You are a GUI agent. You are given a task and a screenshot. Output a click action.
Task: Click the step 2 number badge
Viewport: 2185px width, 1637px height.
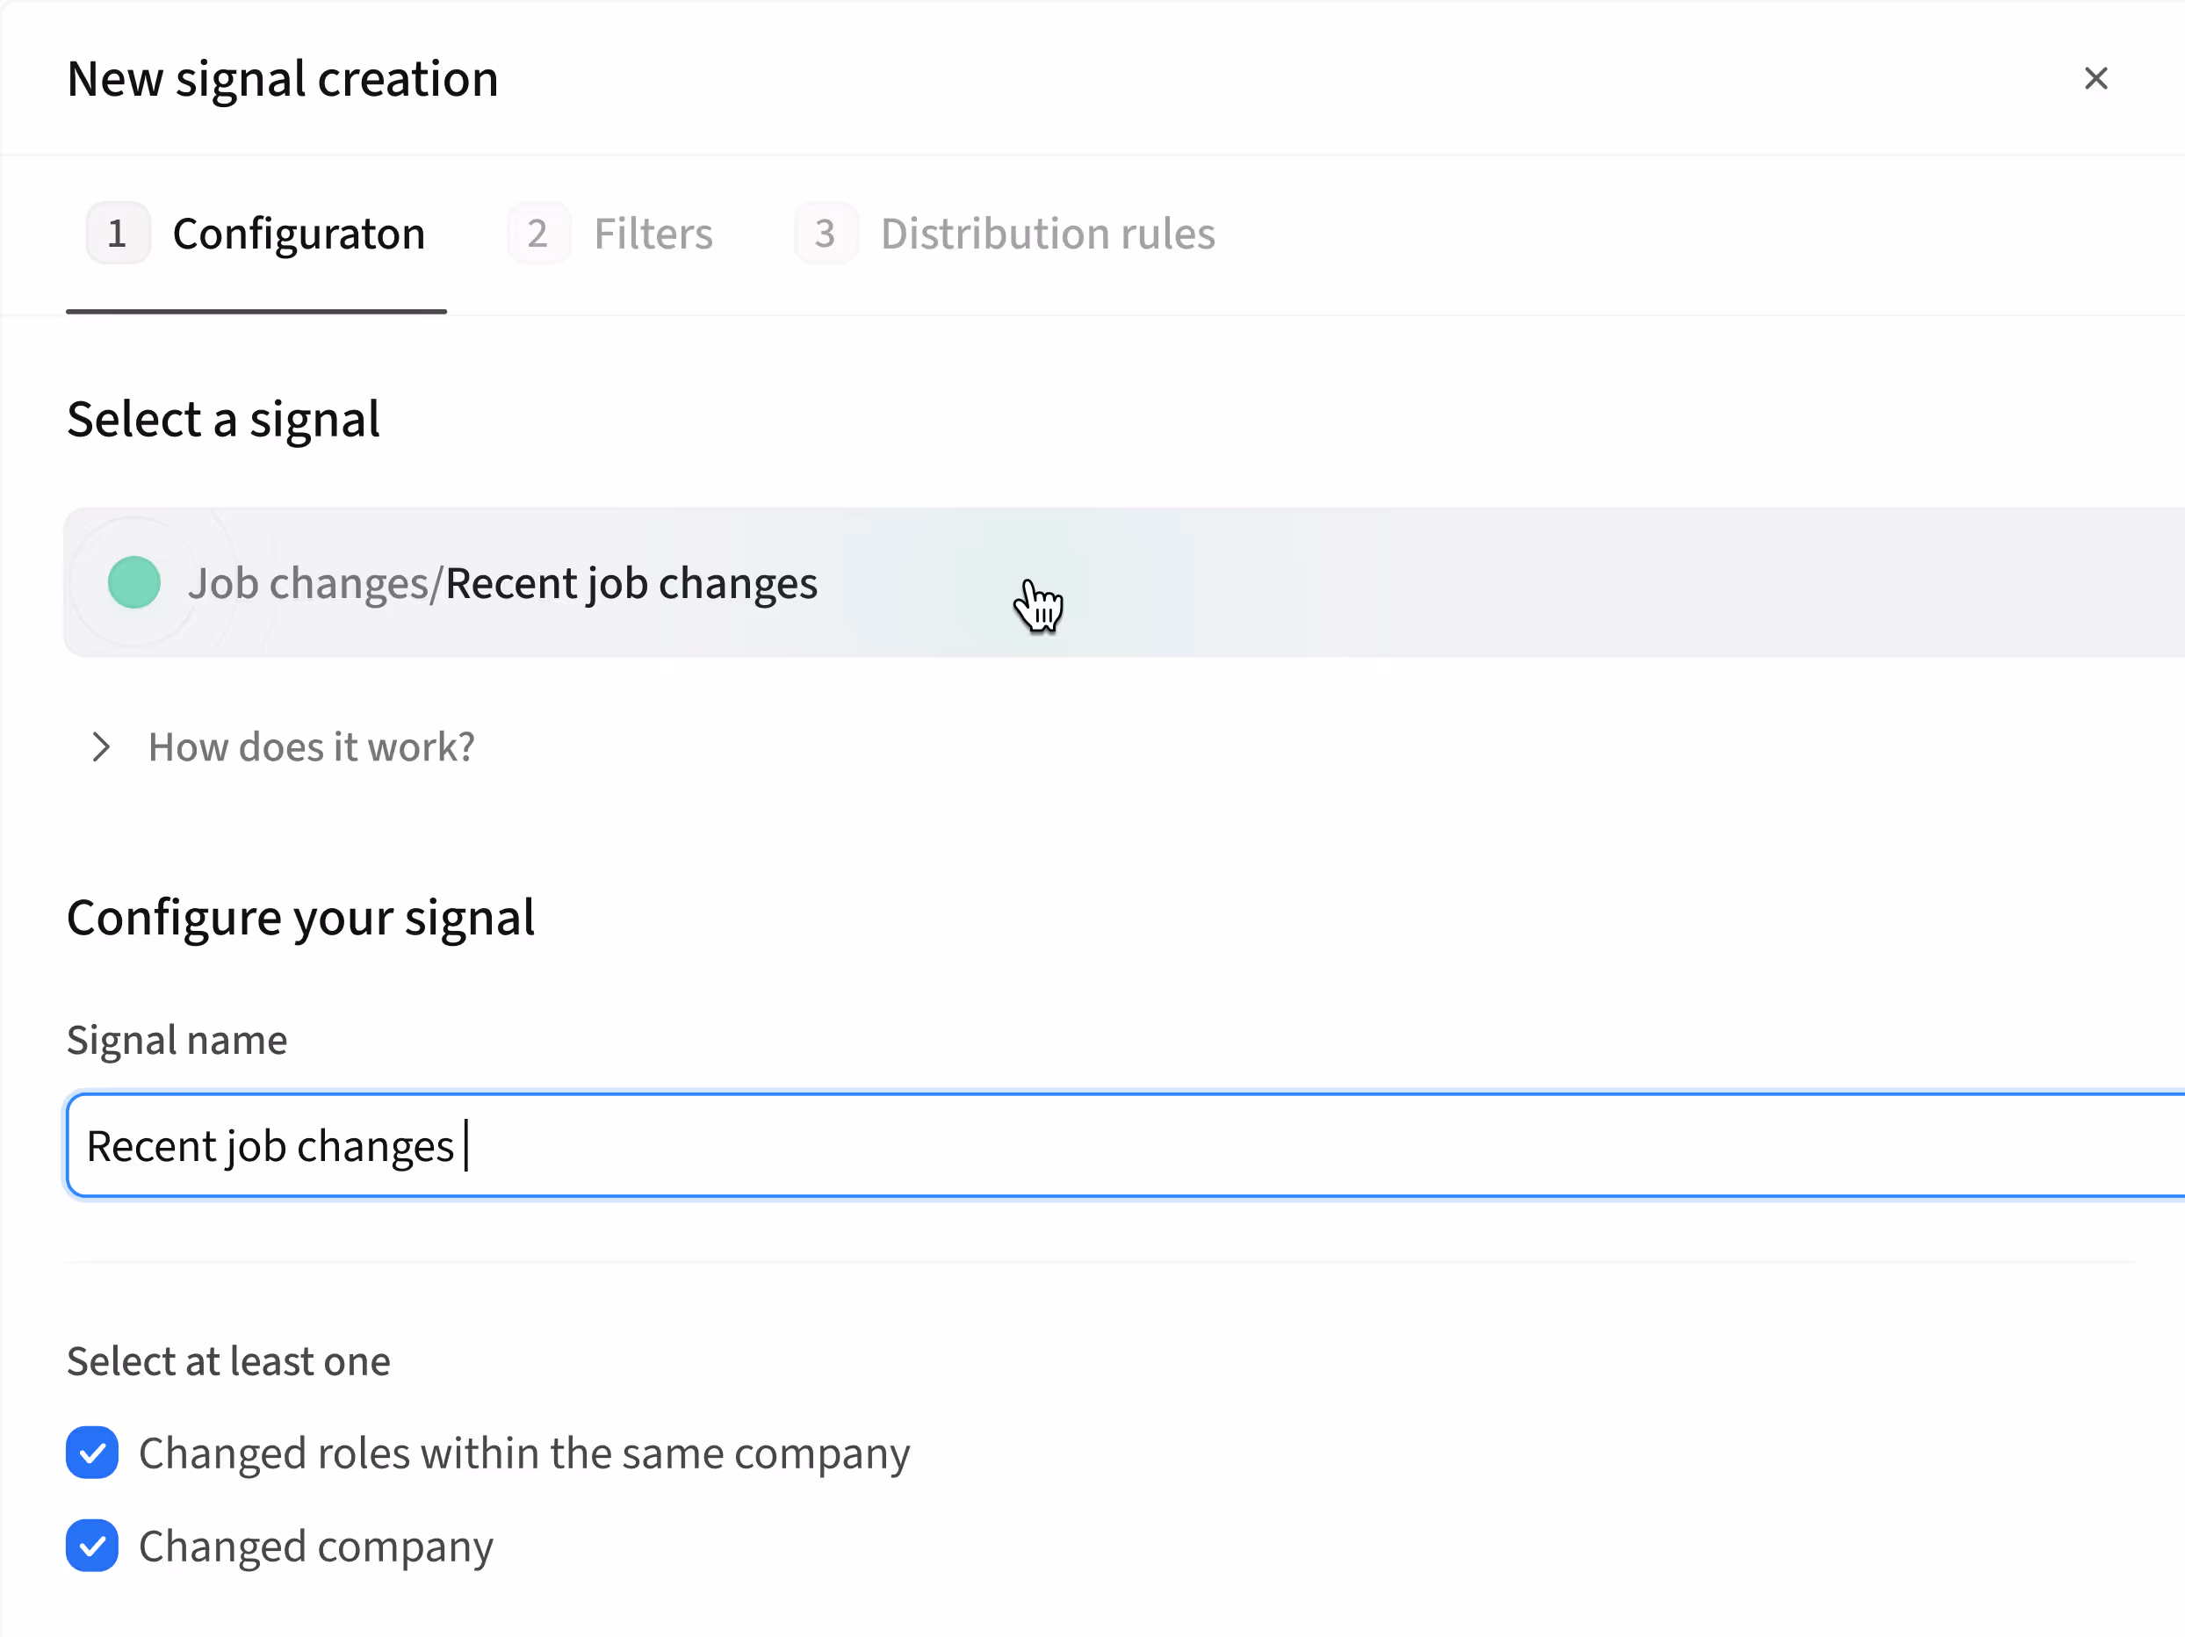[538, 233]
